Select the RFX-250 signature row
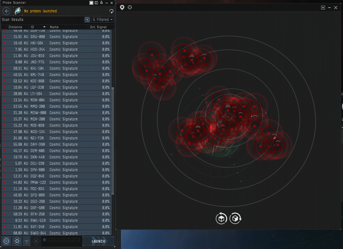343x249 pixels. (x=56, y=214)
